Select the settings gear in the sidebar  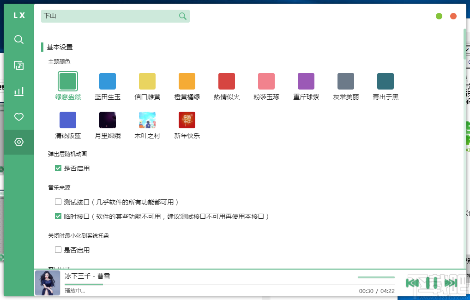click(x=18, y=142)
